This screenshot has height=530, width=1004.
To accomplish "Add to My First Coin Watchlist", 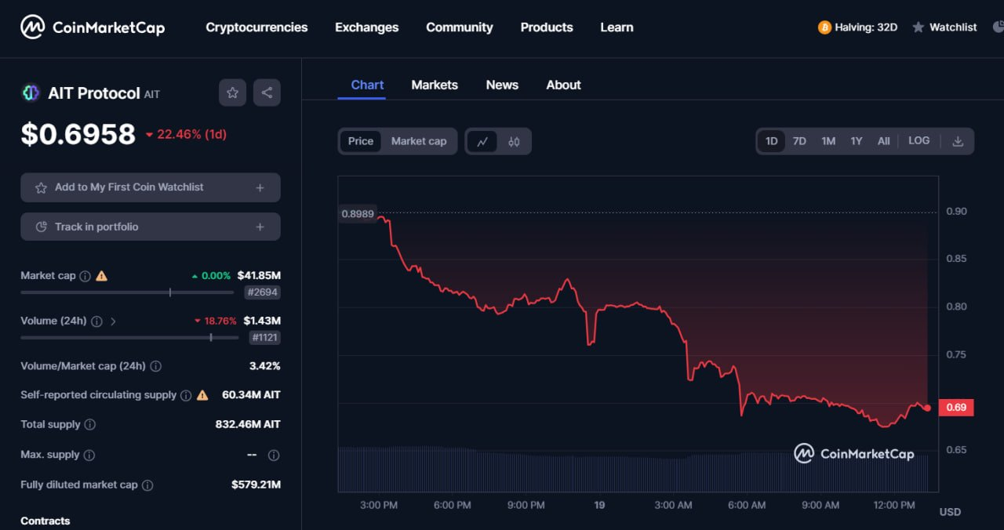I will tap(150, 187).
